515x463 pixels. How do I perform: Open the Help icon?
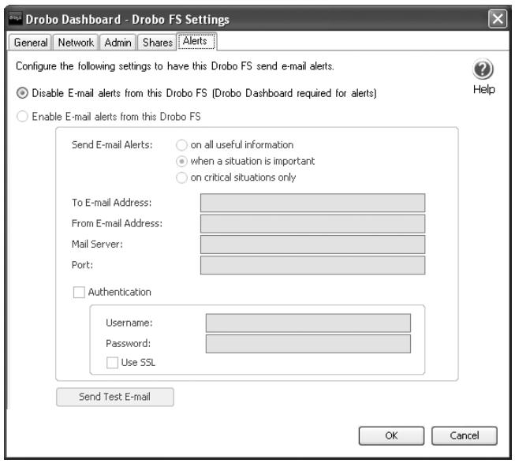click(x=483, y=69)
